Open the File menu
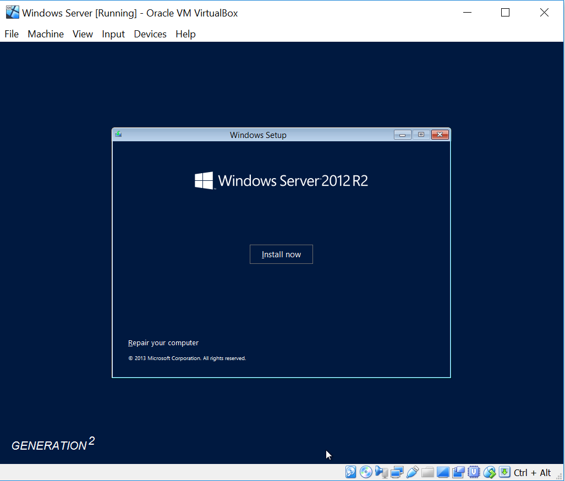The width and height of the screenshot is (565, 481). tap(12, 34)
